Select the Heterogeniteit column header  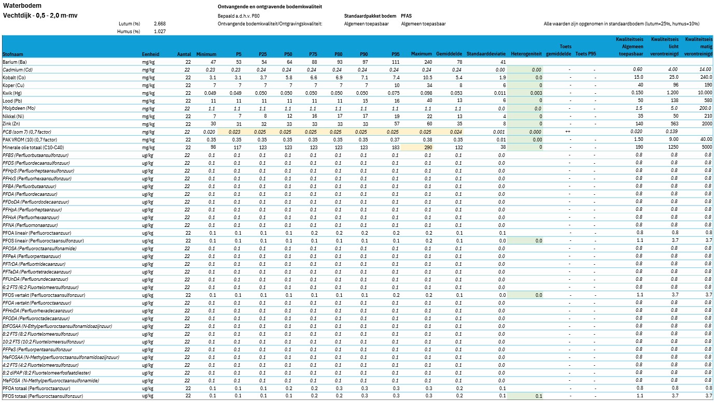(x=526, y=54)
